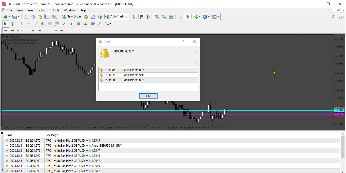The image size is (346, 173).
Task: Switch to M15 timeframe
Action: (x=20, y=30)
